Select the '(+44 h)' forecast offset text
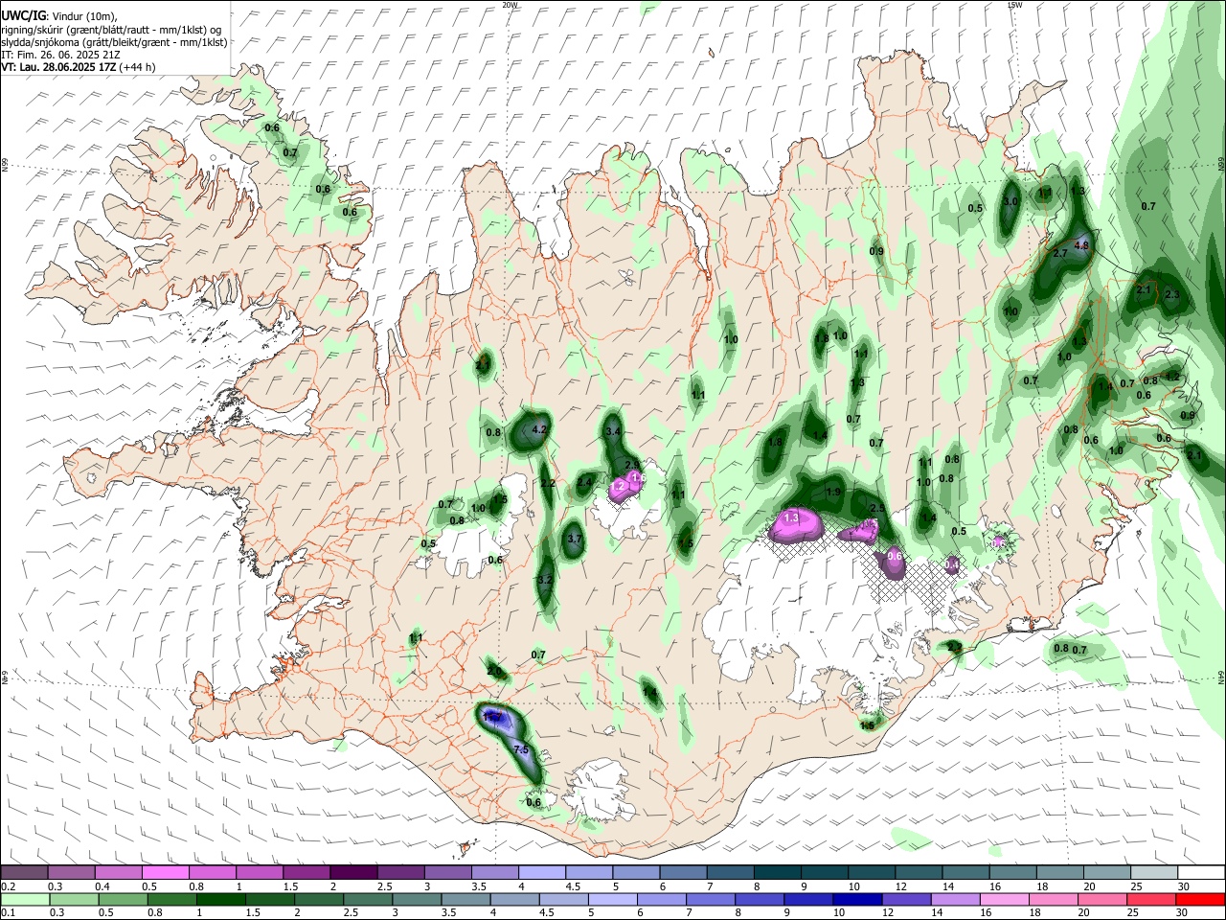This screenshot has width=1226, height=920. click(x=139, y=67)
